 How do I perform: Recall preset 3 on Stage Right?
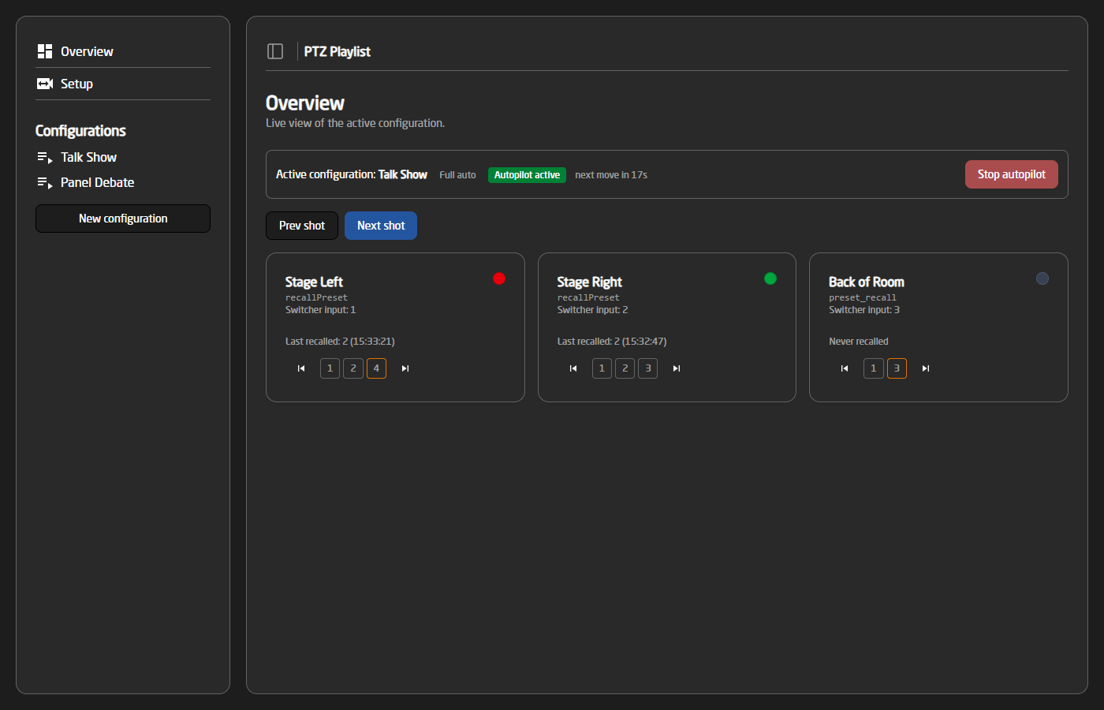(648, 368)
